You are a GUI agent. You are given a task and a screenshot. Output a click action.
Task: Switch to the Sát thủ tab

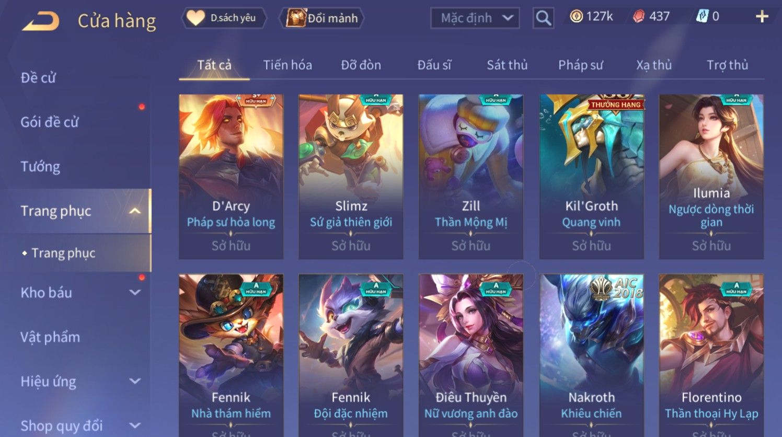click(507, 65)
